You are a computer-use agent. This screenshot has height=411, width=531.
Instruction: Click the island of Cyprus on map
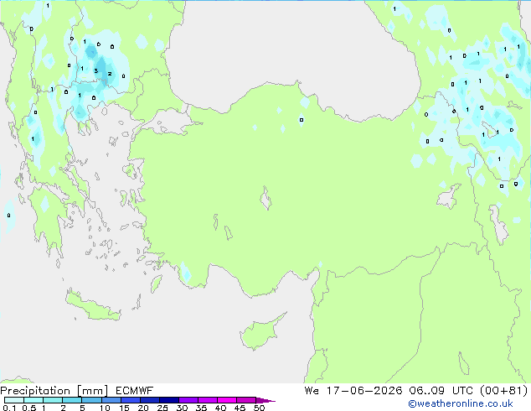(x=261, y=332)
